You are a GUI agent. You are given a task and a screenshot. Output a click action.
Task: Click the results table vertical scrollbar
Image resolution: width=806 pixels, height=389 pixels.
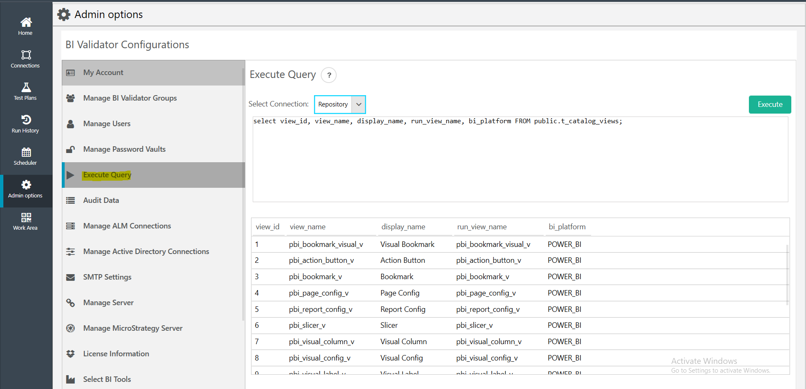[x=787, y=275]
